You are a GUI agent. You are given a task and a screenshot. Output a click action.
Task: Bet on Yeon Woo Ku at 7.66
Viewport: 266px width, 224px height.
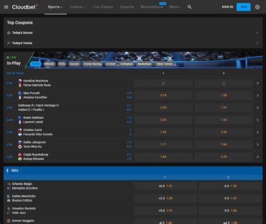click(x=224, y=144)
